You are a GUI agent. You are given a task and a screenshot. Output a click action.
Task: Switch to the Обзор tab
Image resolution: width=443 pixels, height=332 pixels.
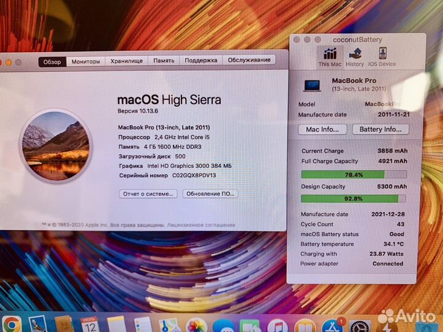pos(52,62)
